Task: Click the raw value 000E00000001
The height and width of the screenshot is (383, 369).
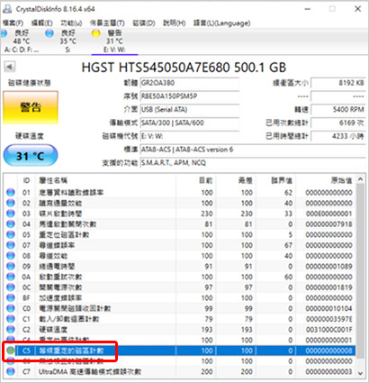Action: click(328, 214)
